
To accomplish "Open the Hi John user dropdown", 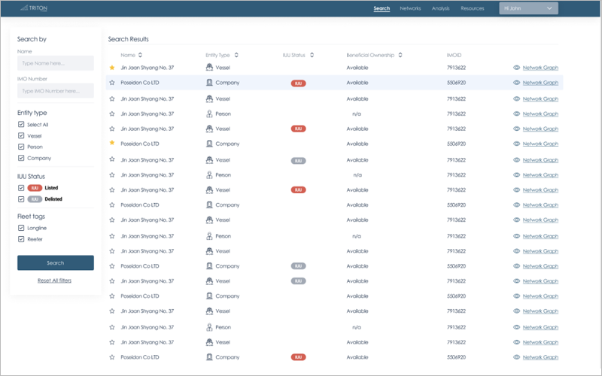I will (x=528, y=8).
